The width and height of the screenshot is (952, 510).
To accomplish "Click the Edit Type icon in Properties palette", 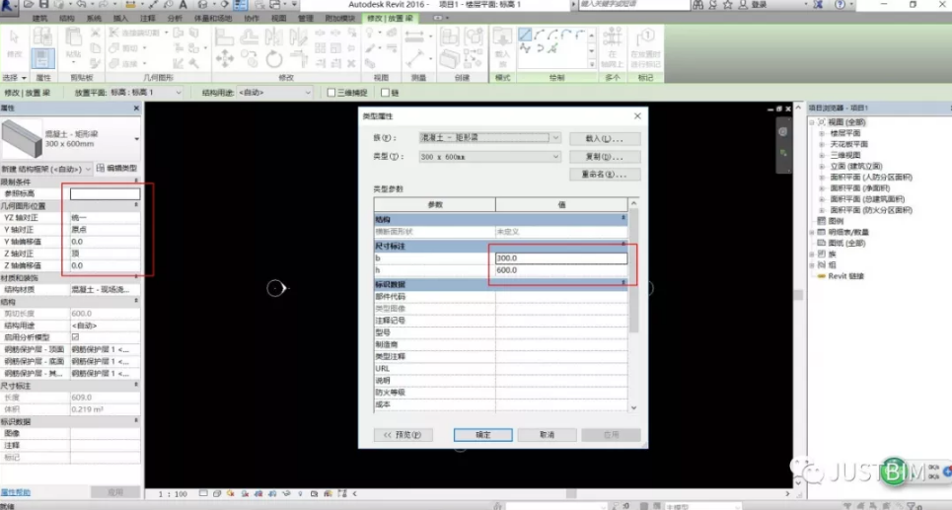I will pos(101,168).
